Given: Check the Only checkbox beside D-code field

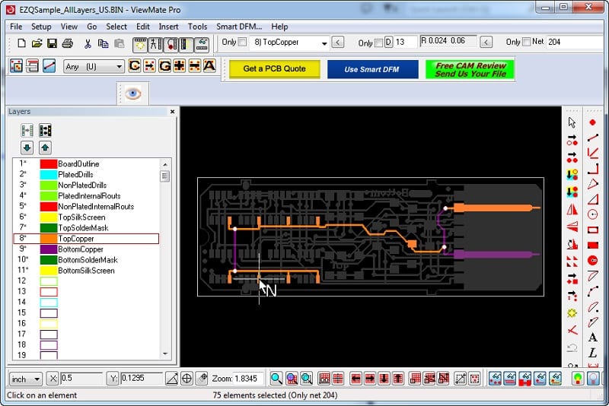Looking at the screenshot, I should pos(378,42).
